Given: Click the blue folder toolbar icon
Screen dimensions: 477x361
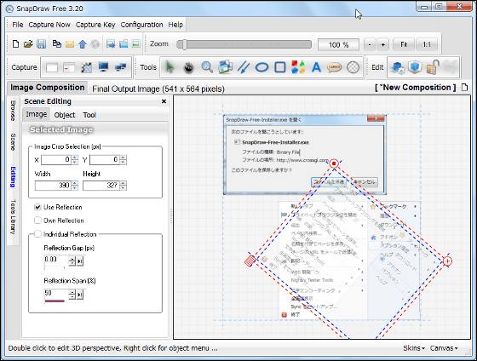Looking at the screenshot, I should (x=124, y=44).
